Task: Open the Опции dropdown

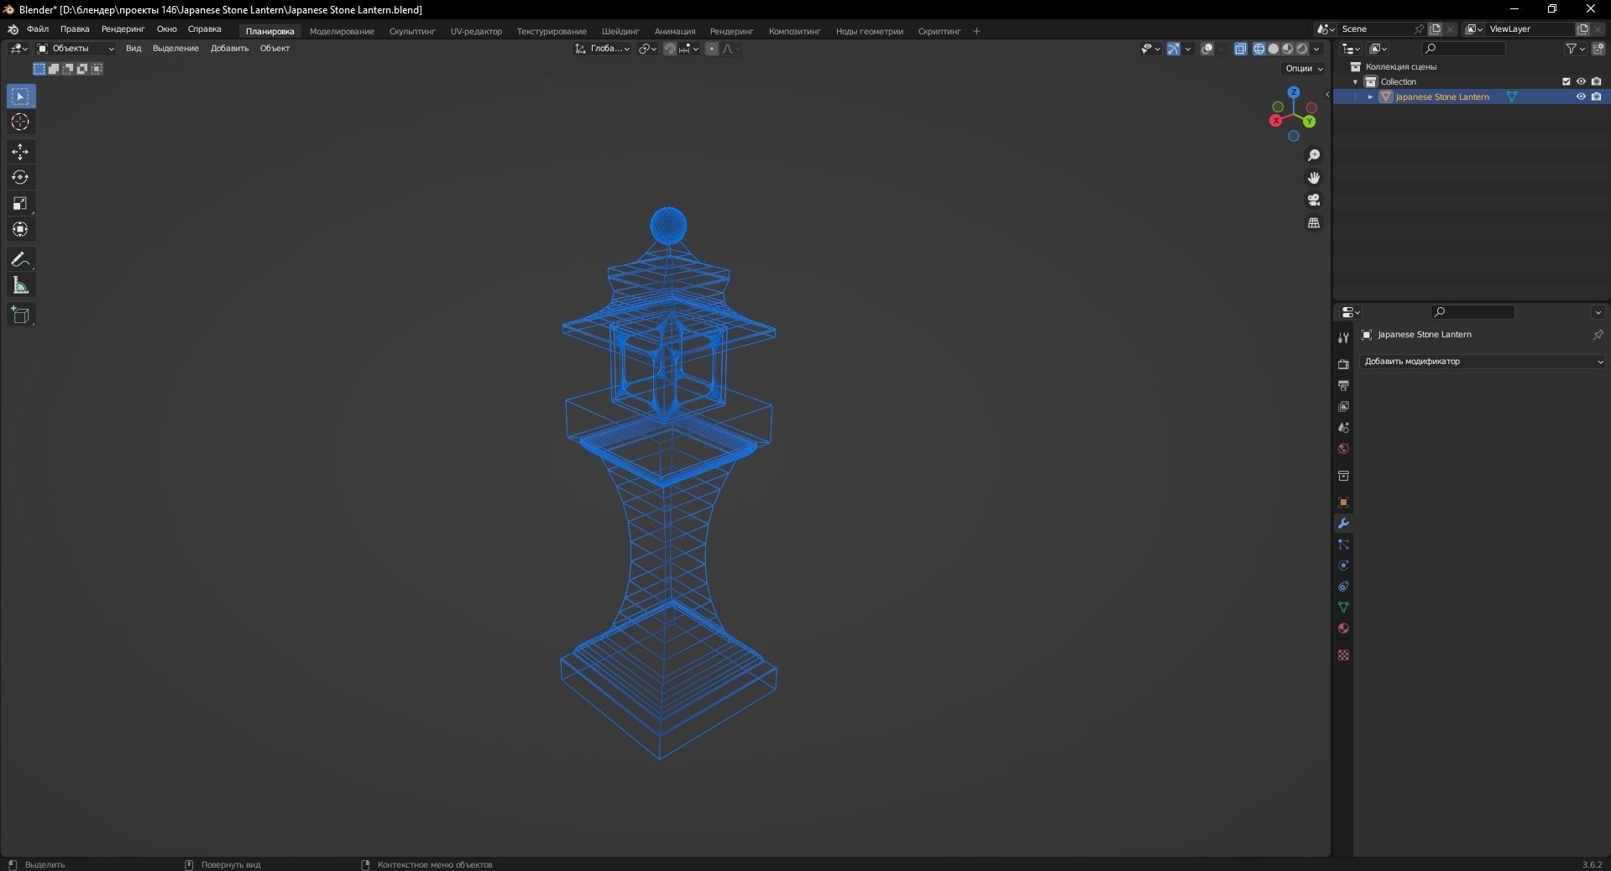Action: click(1304, 69)
